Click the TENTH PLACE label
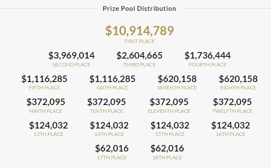 (107, 111)
